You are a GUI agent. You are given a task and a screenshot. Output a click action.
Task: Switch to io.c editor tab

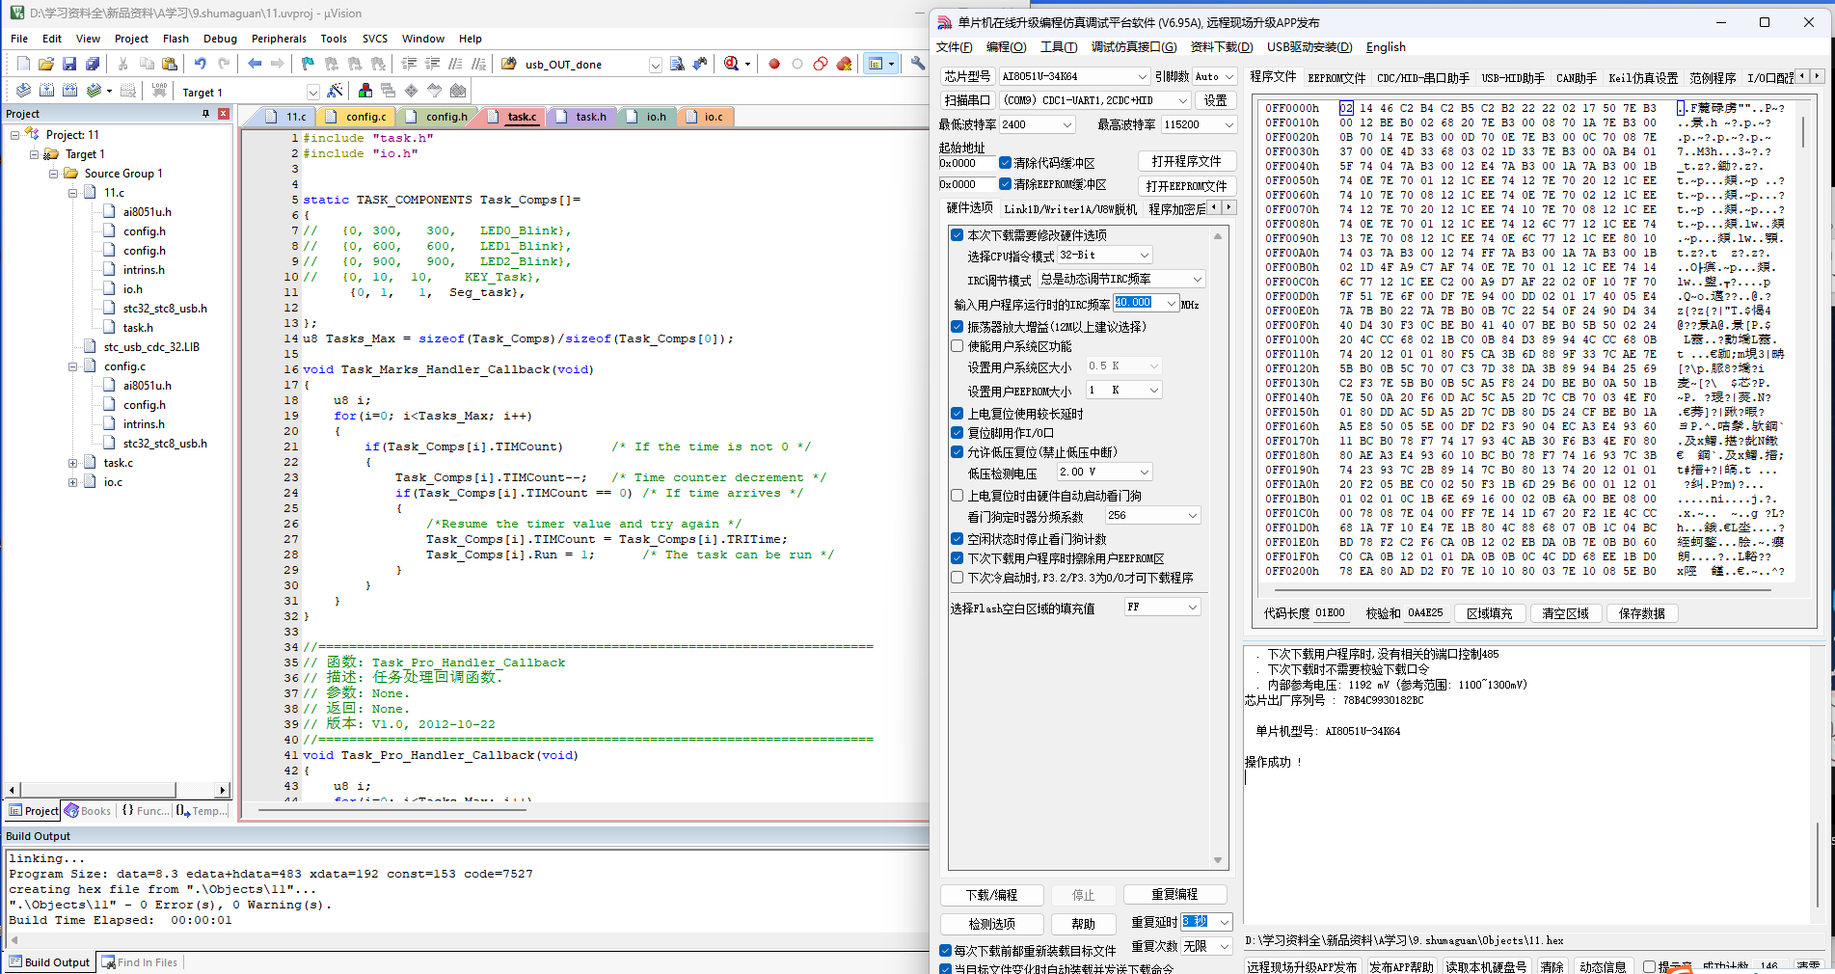point(706,117)
